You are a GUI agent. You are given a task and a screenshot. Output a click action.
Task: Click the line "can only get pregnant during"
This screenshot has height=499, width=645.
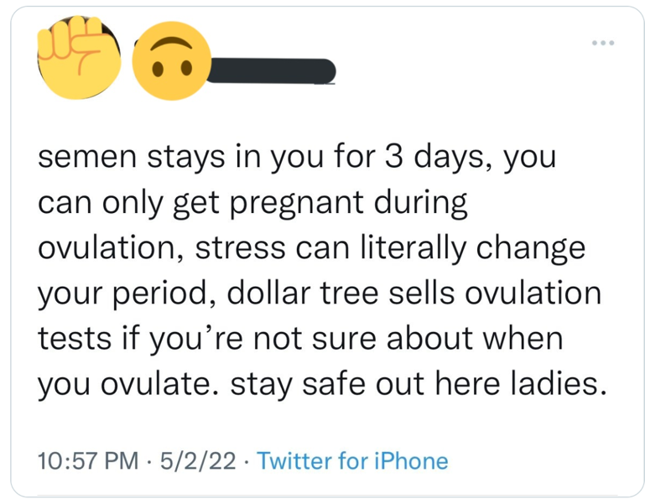[252, 204]
